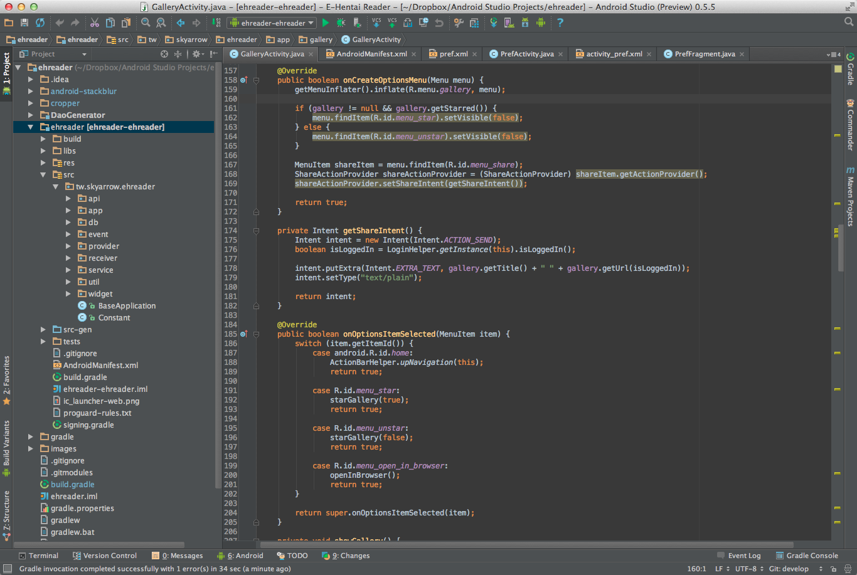Click the Cut scissors icon
Image resolution: width=857 pixels, height=575 pixels.
pyautogui.click(x=94, y=23)
